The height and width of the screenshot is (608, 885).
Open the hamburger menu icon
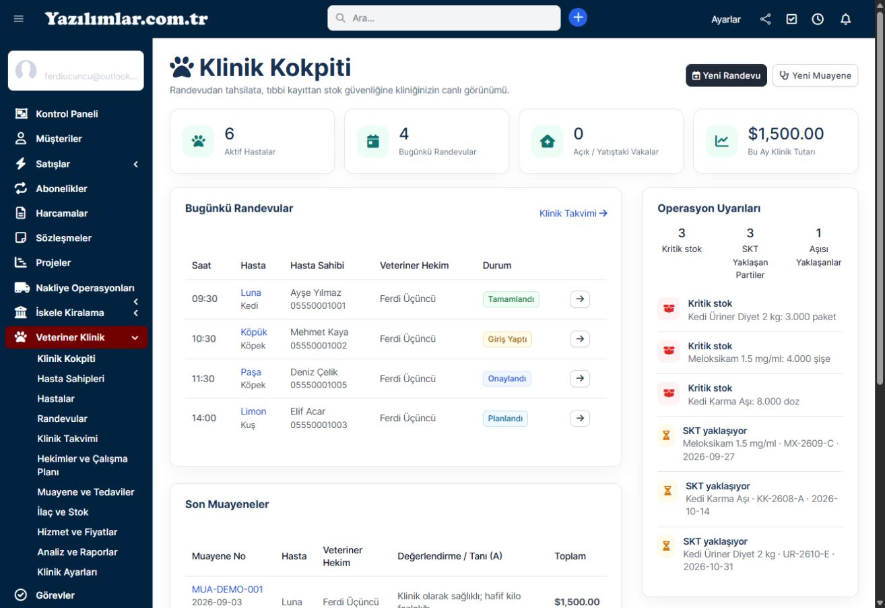[x=19, y=19]
